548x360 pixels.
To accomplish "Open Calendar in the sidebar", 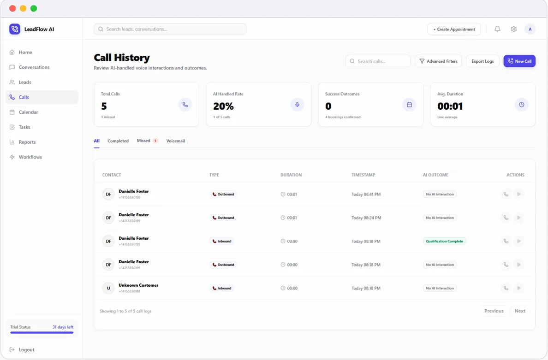I will (42, 112).
